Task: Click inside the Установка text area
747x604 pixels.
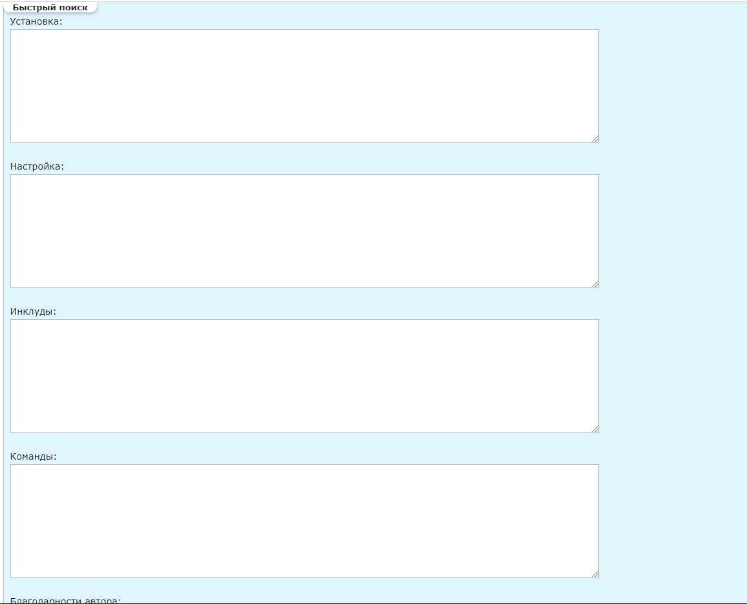Action: pyautogui.click(x=304, y=85)
